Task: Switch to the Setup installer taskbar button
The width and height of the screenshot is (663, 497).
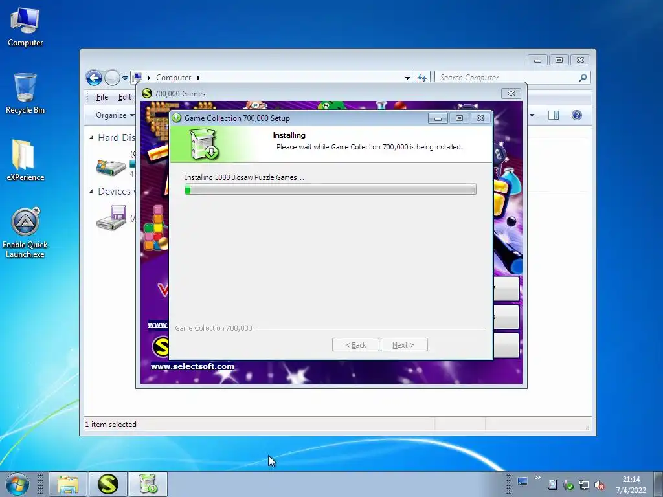Action: 148,484
